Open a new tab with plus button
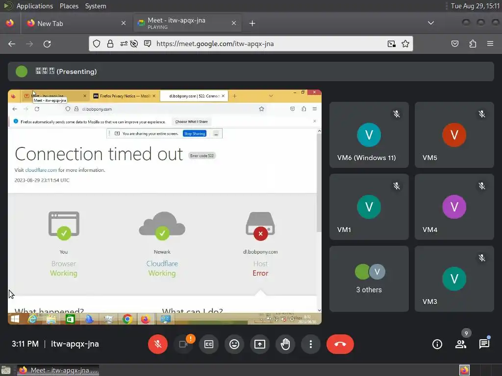The height and width of the screenshot is (376, 502). coord(252,23)
